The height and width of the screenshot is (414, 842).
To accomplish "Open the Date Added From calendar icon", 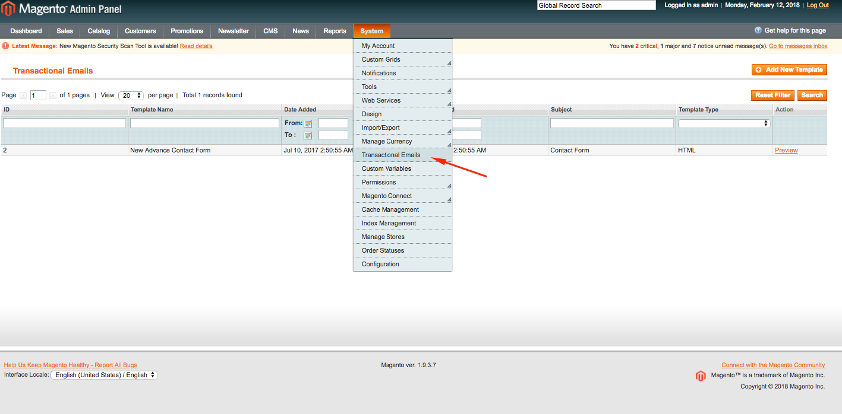I will click(308, 123).
